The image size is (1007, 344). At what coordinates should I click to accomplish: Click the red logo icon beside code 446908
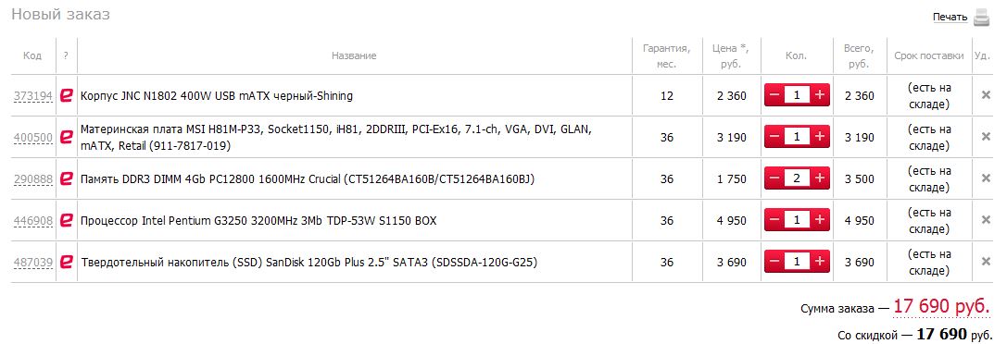coord(66,220)
